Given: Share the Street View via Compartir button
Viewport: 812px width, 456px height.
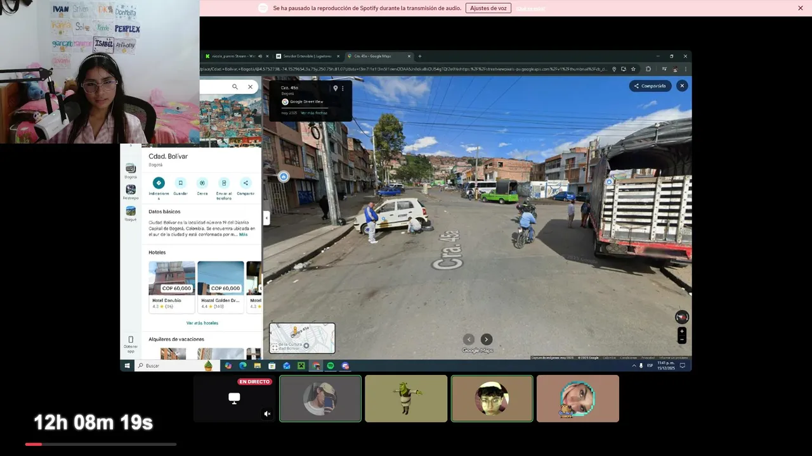Looking at the screenshot, I should coord(650,86).
